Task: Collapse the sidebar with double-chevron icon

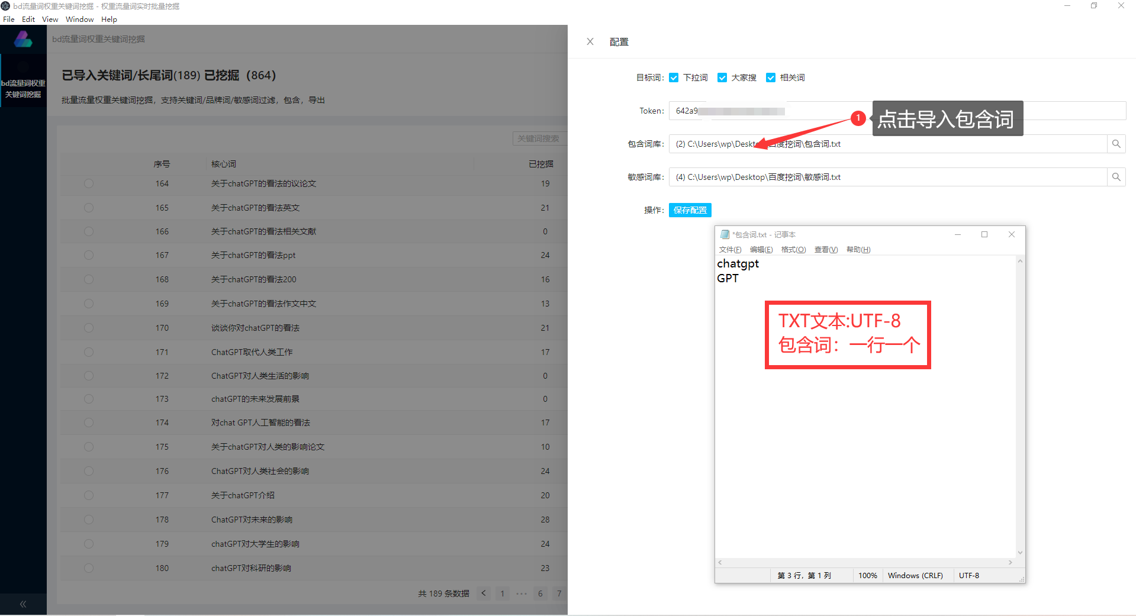Action: pos(23,604)
